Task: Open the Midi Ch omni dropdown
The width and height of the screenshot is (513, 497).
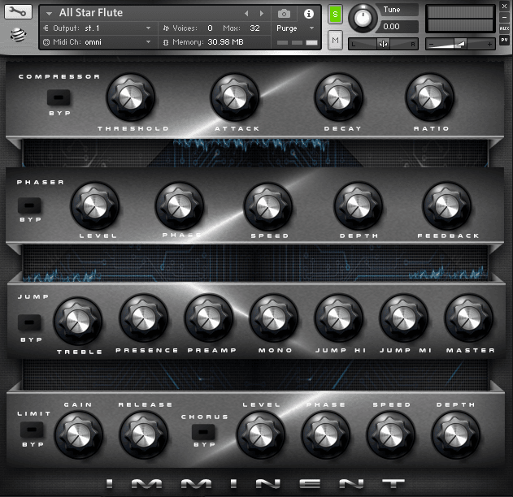Action: pyautogui.click(x=148, y=42)
